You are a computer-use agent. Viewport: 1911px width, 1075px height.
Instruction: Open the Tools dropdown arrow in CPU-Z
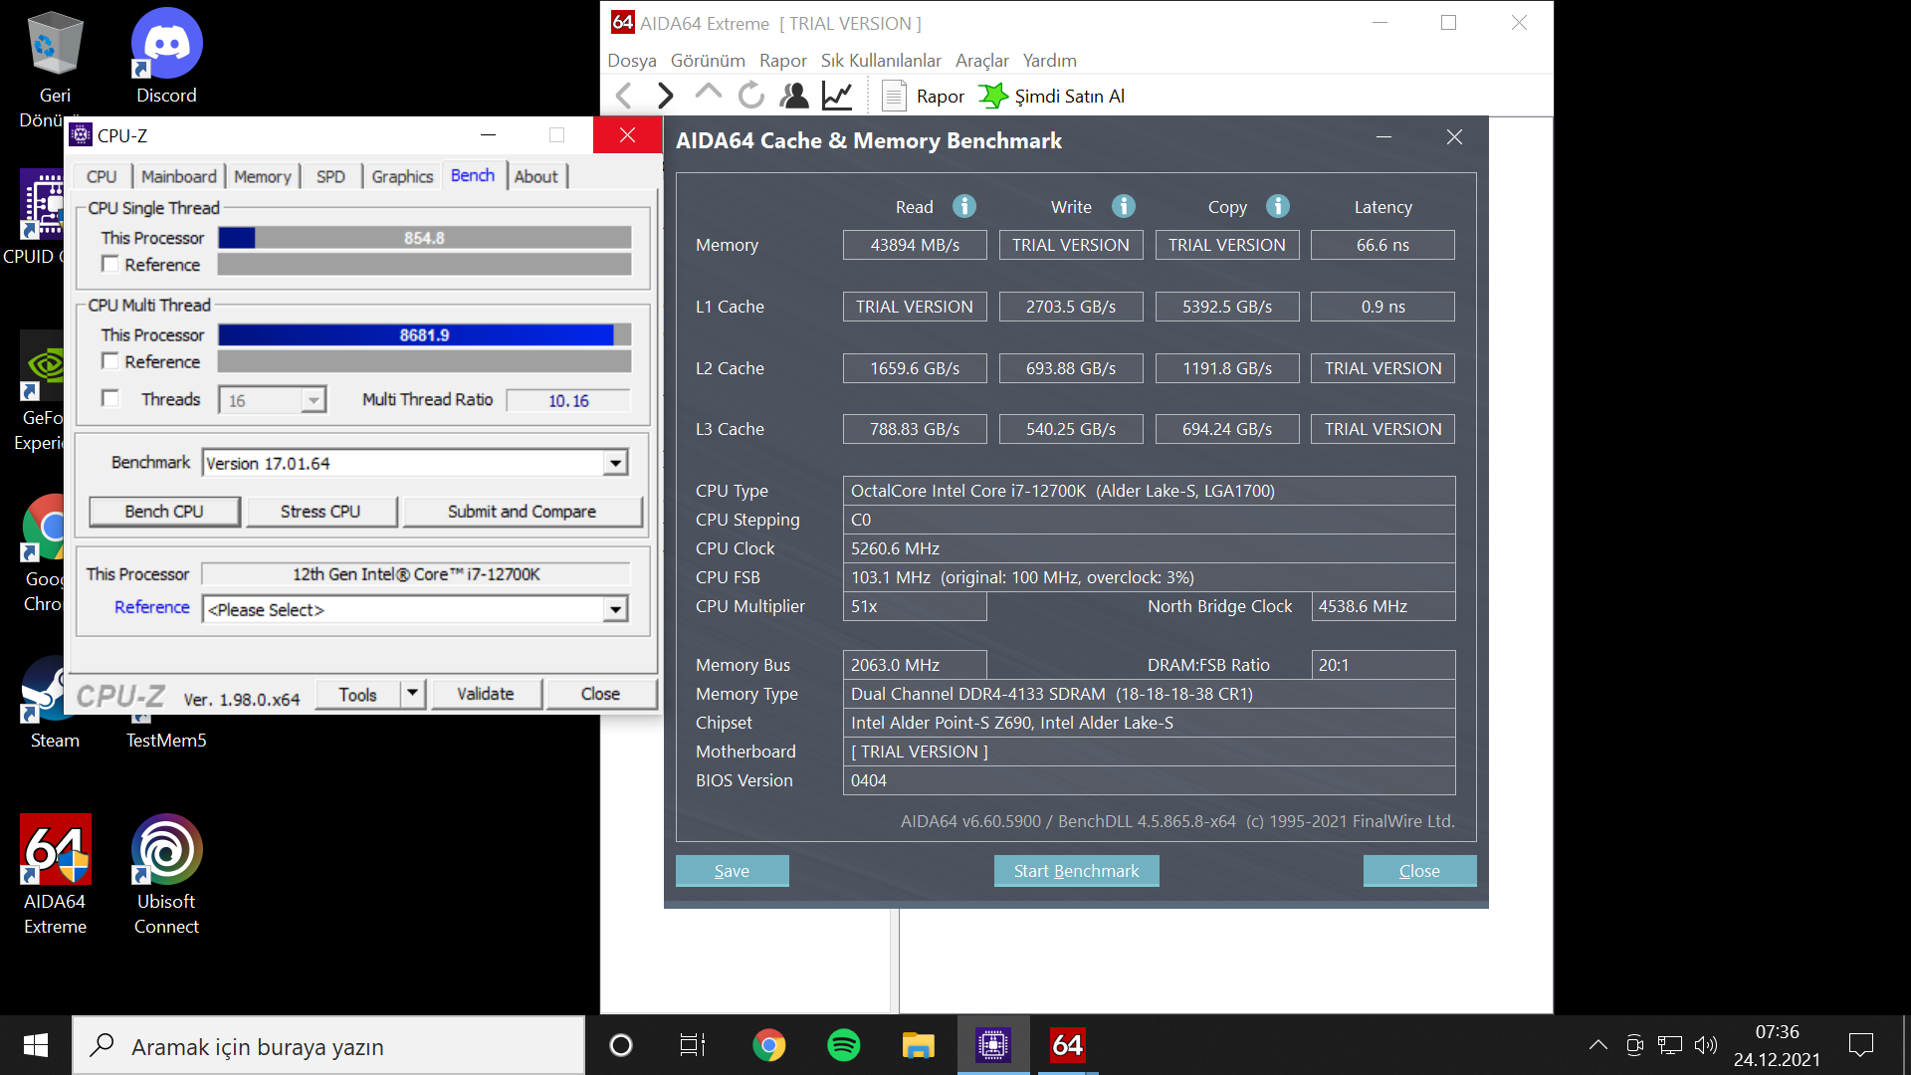point(413,693)
